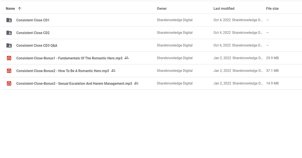Sort files by Last modified header
The height and width of the screenshot is (158, 302).
point(224,9)
